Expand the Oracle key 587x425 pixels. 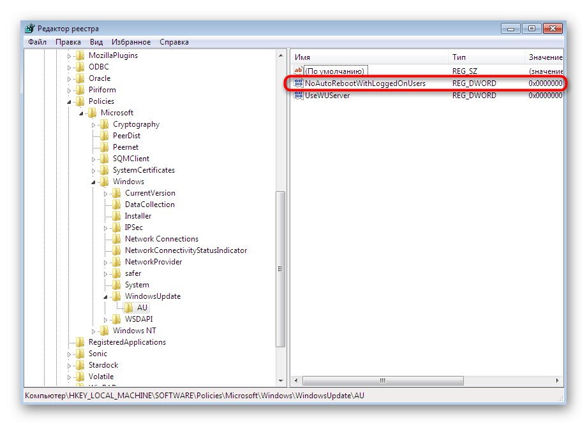coord(69,79)
